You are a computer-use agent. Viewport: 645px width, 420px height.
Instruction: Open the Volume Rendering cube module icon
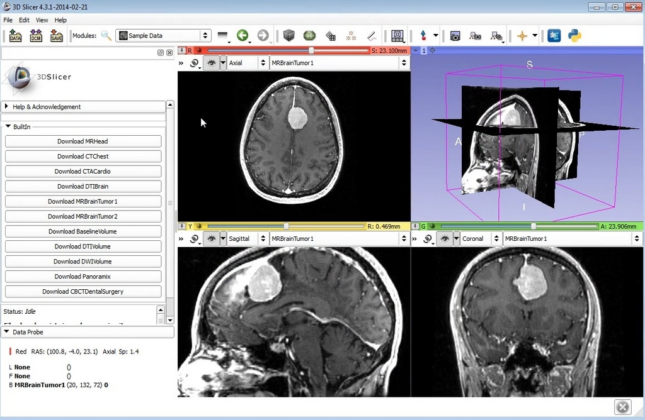click(289, 36)
